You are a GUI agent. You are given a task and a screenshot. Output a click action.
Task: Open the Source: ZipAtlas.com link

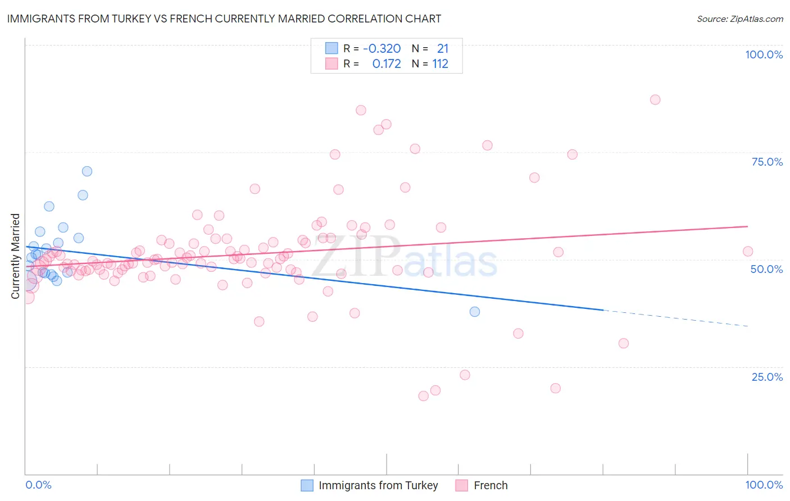coord(740,19)
